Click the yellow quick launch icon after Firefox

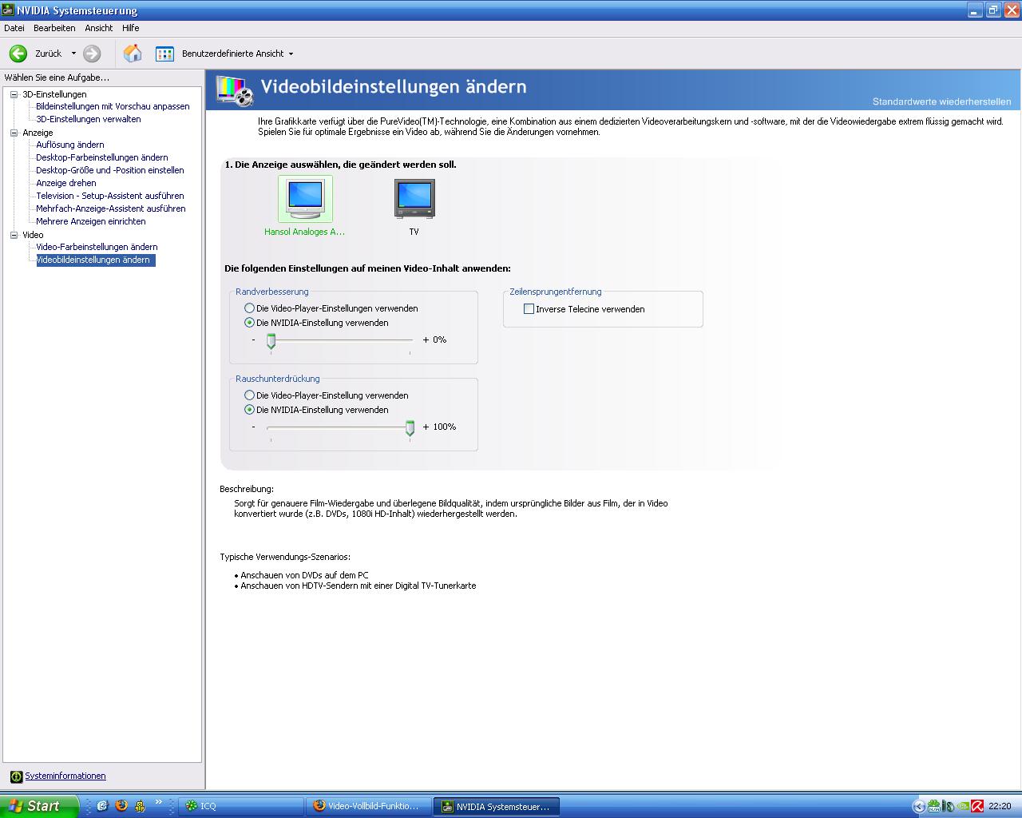coord(141,806)
